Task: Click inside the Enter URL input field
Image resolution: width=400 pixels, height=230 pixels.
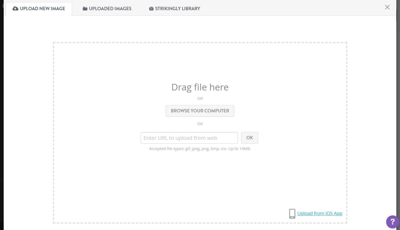Action: point(189,138)
